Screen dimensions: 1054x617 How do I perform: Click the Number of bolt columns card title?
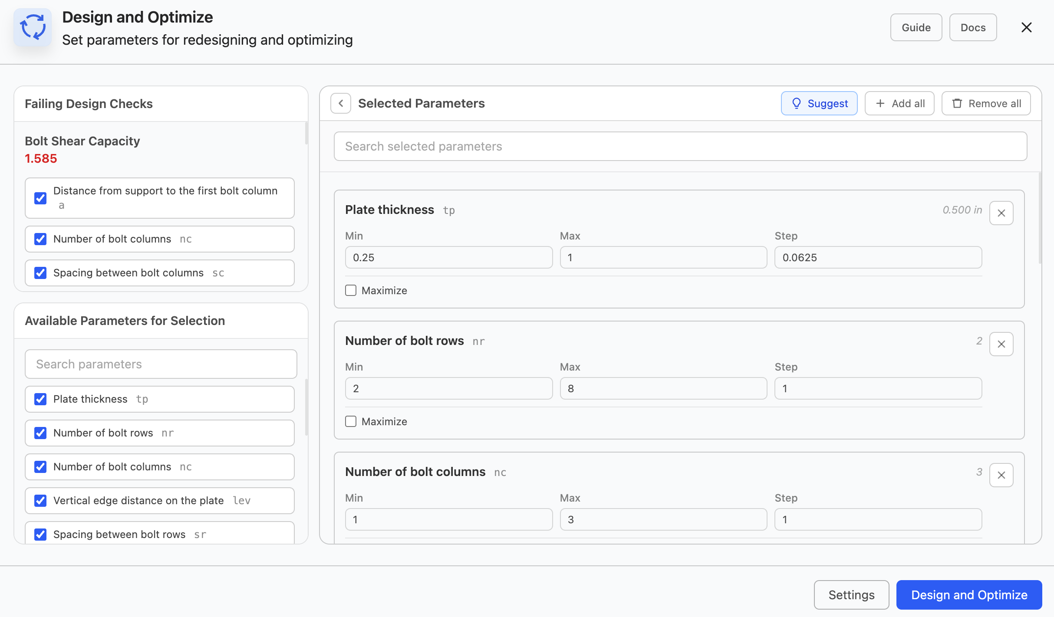pyautogui.click(x=415, y=472)
